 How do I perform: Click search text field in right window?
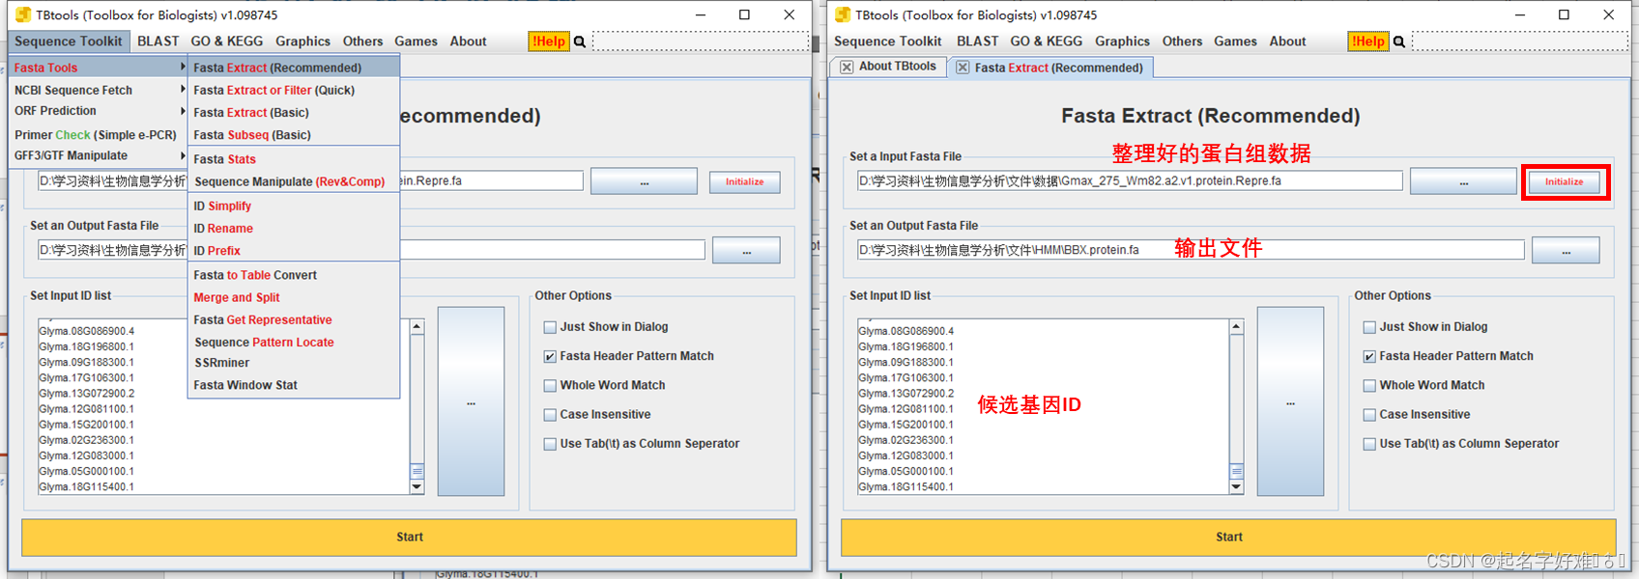pos(1519,41)
